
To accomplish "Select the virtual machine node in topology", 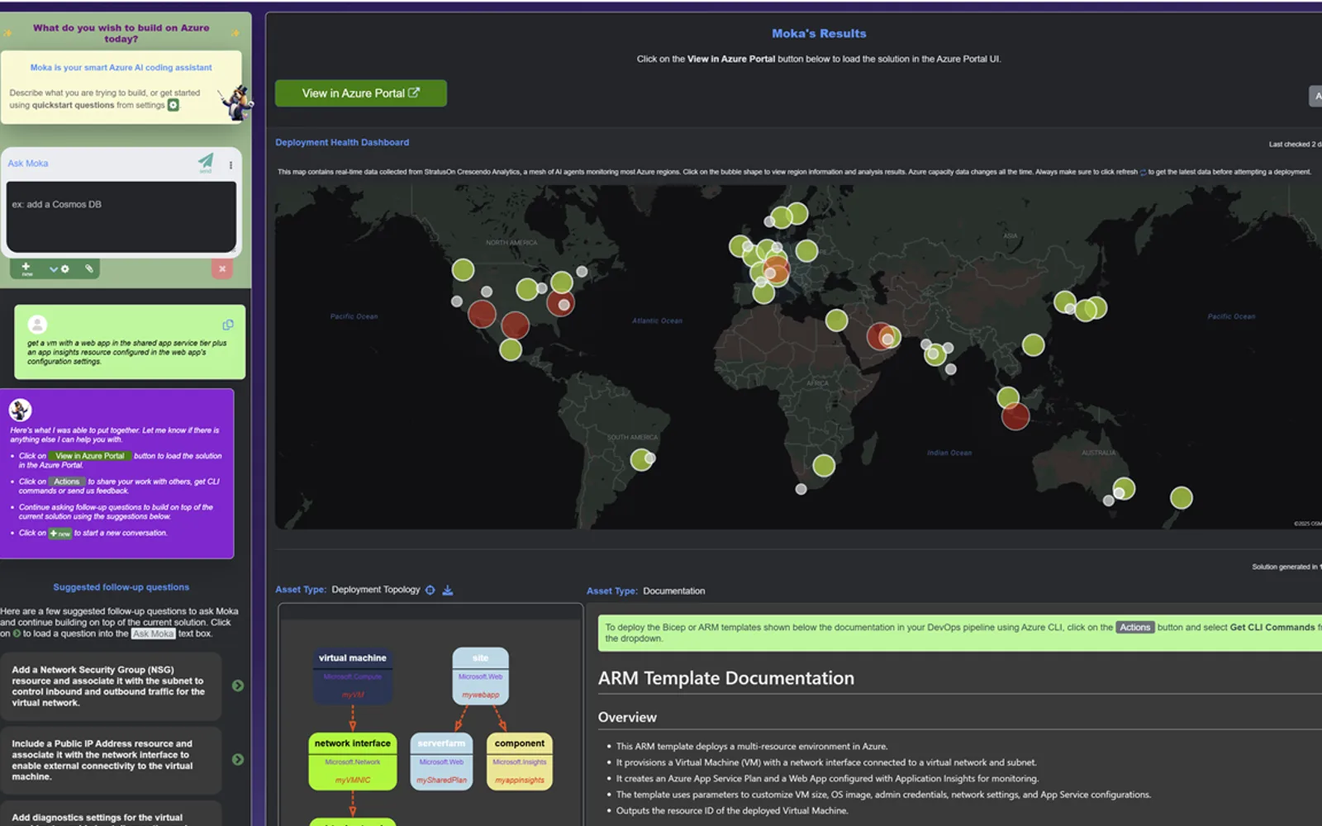I will pos(353,676).
